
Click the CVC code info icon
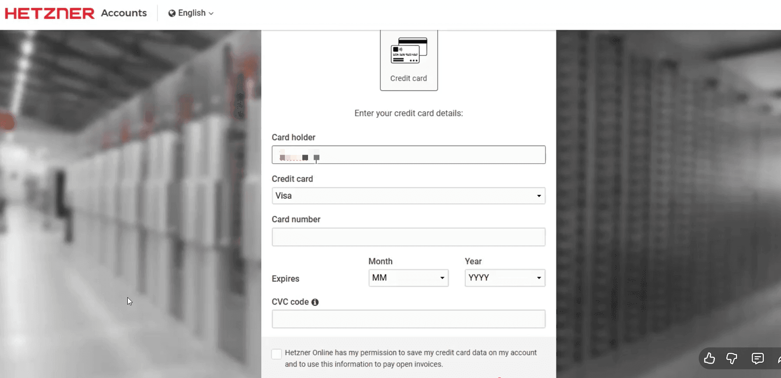pyautogui.click(x=315, y=302)
